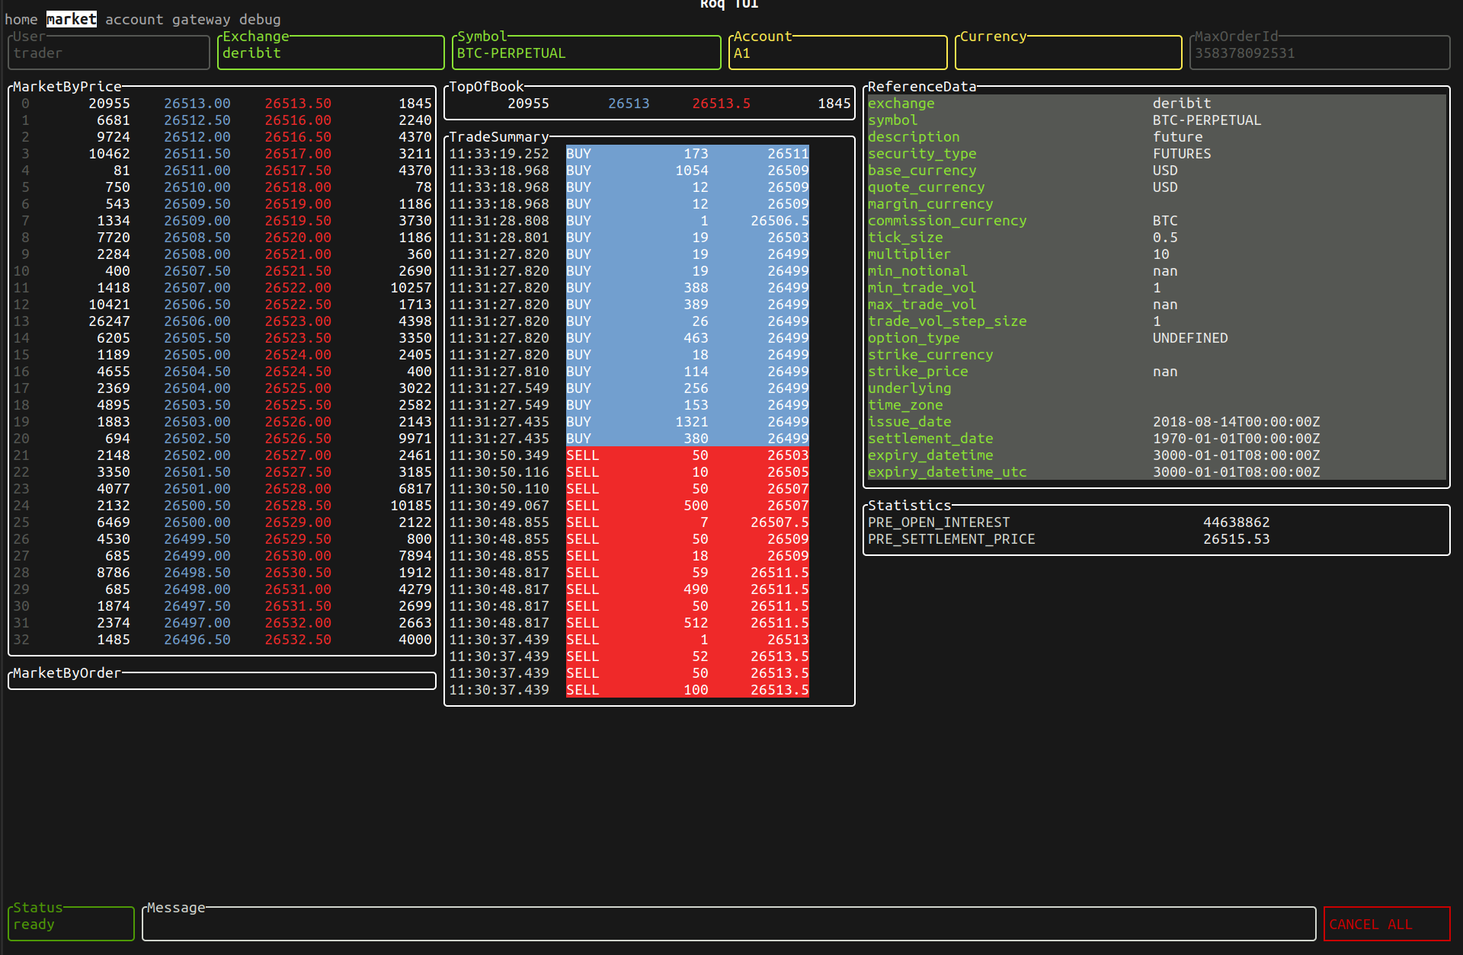Click the commission_currency label
This screenshot has height=955, width=1463.
coord(947,220)
